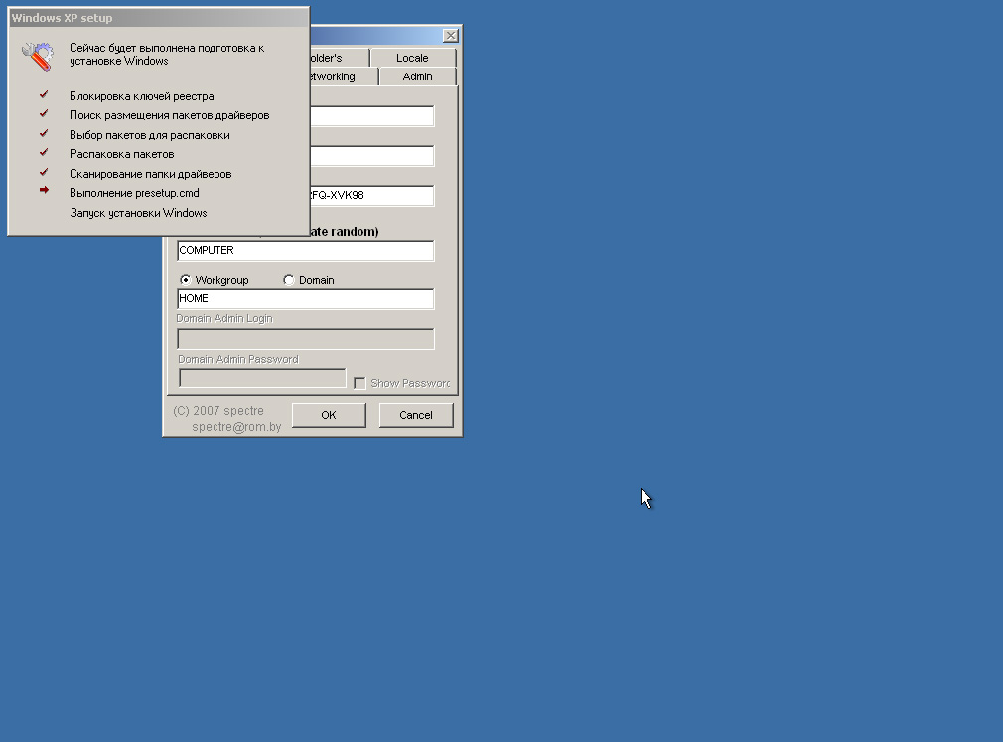Close the settings dialog with X button
Image resolution: width=1003 pixels, height=742 pixels.
pos(450,36)
